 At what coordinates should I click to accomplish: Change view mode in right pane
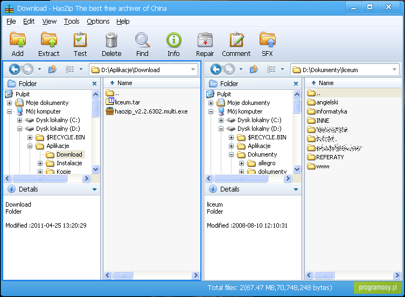[x=271, y=69]
